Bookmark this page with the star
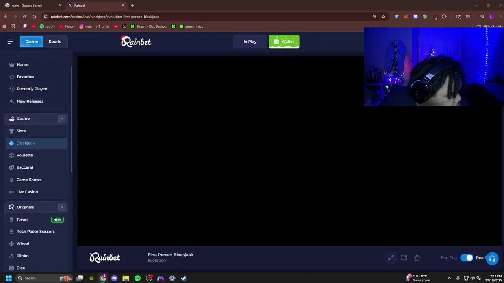 (383, 17)
